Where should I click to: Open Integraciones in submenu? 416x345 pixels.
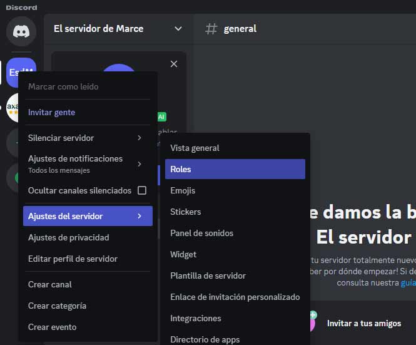point(235,318)
